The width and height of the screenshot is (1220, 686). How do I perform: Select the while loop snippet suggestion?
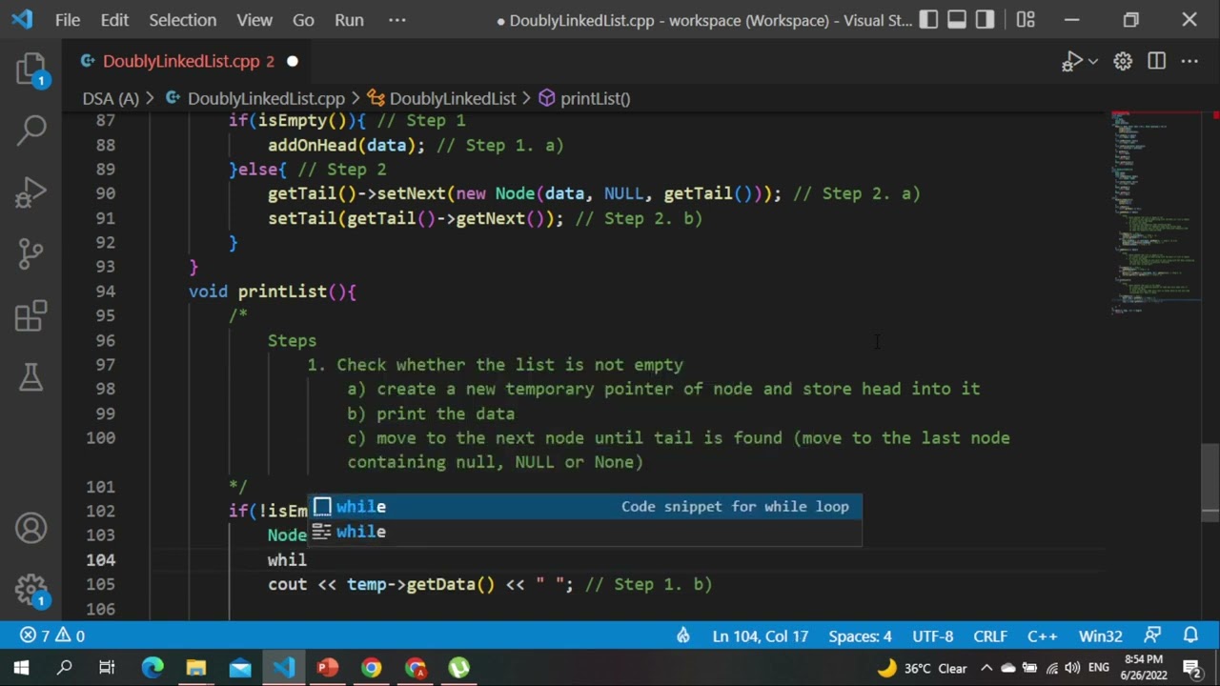[x=585, y=507]
